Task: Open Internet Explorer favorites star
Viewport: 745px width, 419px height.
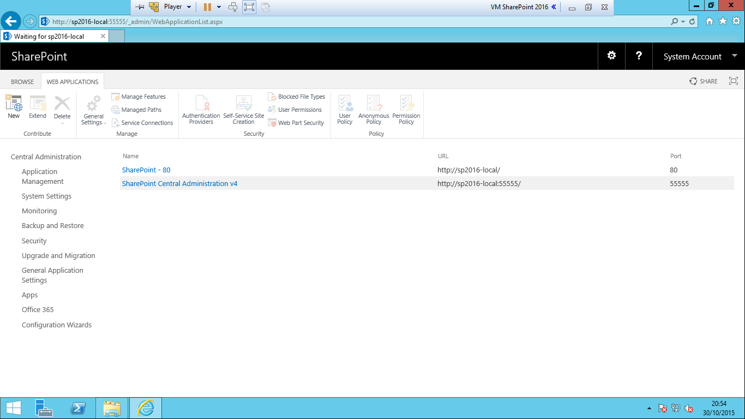Action: [x=723, y=21]
